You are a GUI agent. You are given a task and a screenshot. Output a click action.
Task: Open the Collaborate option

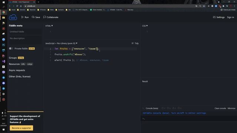[x=51, y=17]
